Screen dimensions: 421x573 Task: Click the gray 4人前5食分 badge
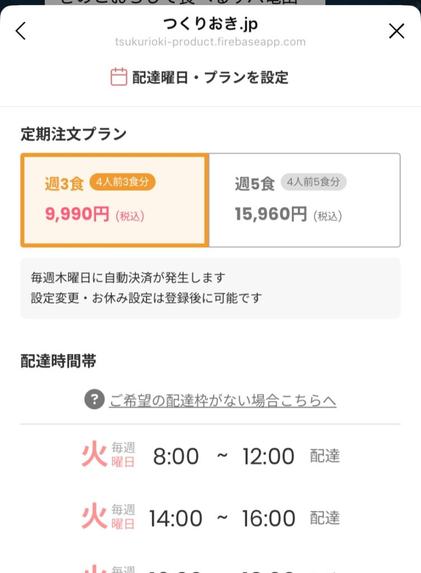point(313,182)
